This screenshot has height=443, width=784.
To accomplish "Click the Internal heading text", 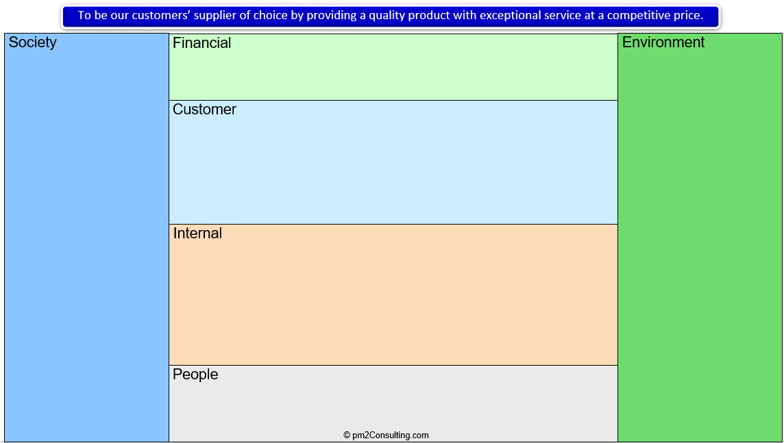I will [x=197, y=233].
